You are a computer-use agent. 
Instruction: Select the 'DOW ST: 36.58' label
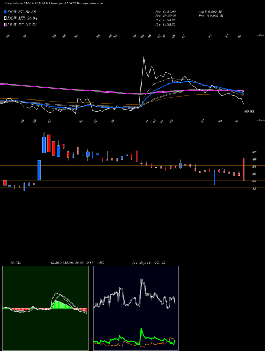pyautogui.click(x=22, y=12)
